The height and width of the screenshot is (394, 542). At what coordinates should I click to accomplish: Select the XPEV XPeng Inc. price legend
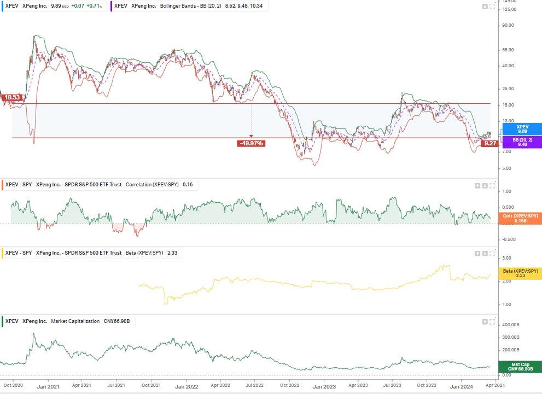[54, 6]
